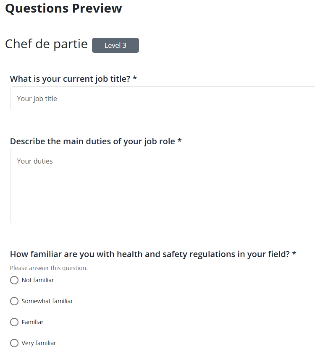Screen dimensions: 315x359
Task: Click the 'What is your current job title?' label
Action: point(70,79)
